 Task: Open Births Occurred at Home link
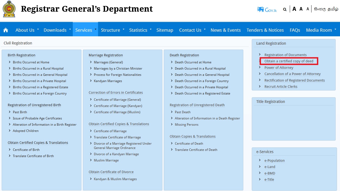click(31, 62)
